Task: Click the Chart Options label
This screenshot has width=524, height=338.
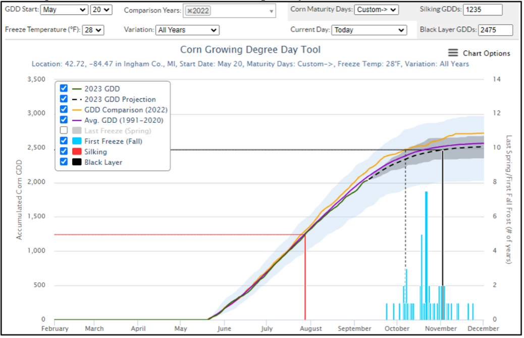Action: pyautogui.click(x=486, y=53)
